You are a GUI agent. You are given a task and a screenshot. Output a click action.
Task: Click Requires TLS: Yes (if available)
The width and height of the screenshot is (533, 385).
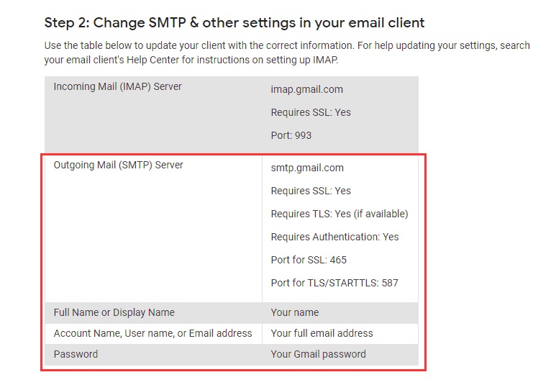(339, 214)
